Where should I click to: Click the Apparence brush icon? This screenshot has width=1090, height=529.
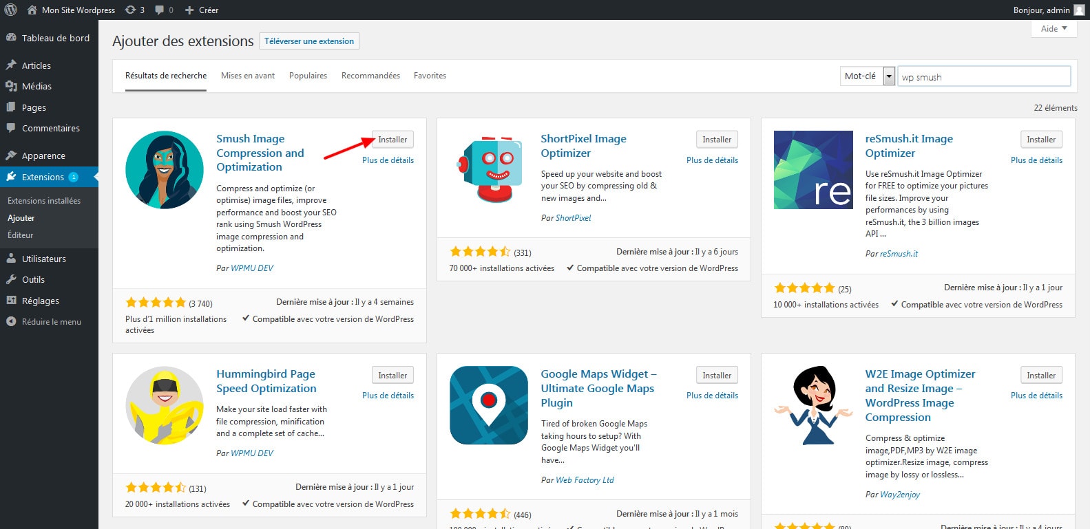click(11, 155)
